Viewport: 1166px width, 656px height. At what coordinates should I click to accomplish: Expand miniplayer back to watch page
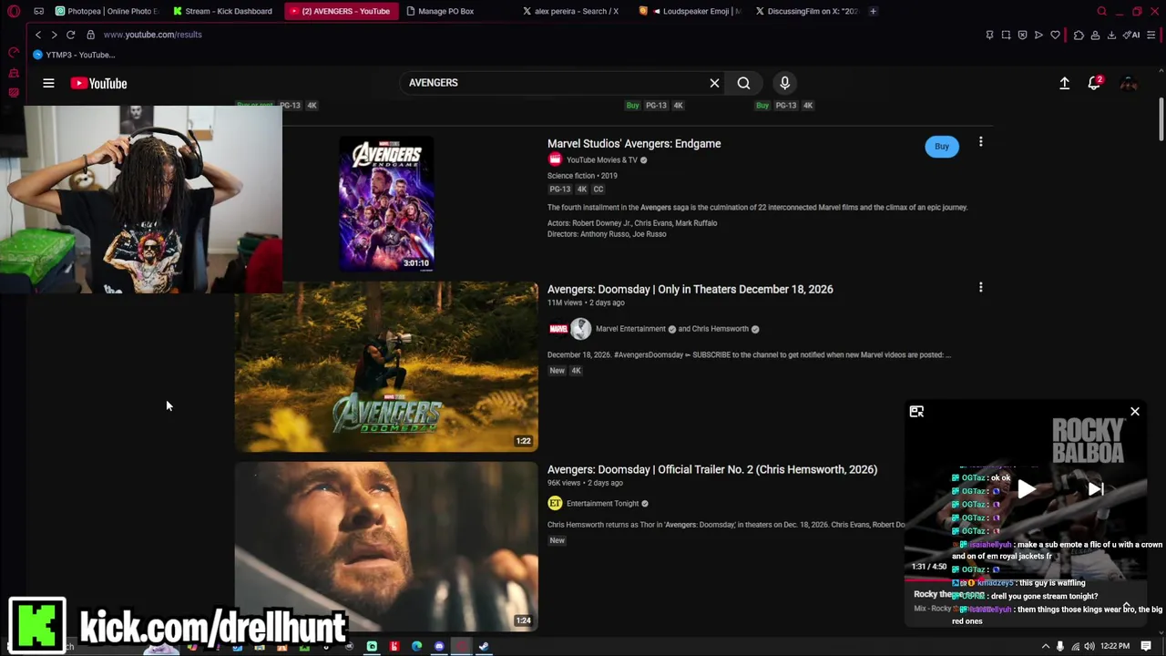point(916,412)
